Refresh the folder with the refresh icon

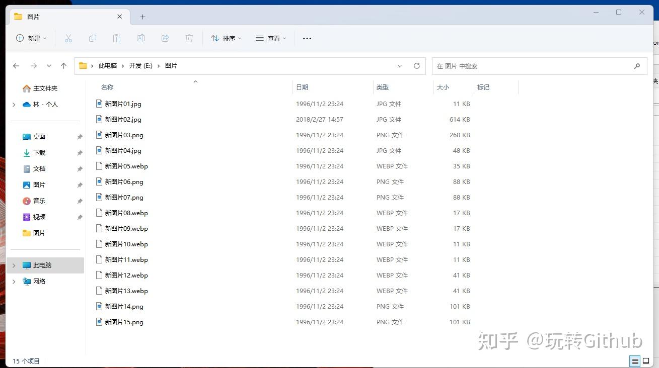pyautogui.click(x=417, y=65)
